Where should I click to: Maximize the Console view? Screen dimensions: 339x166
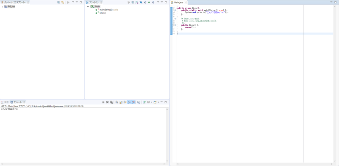click(x=166, y=102)
